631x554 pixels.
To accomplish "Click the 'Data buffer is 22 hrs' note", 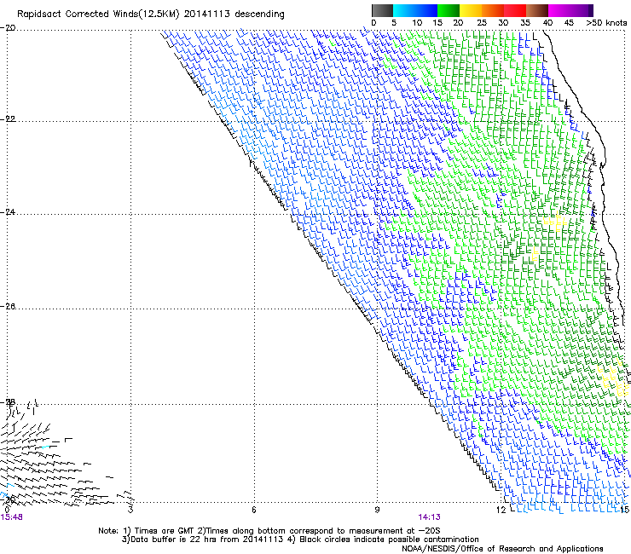I will point(172,540).
